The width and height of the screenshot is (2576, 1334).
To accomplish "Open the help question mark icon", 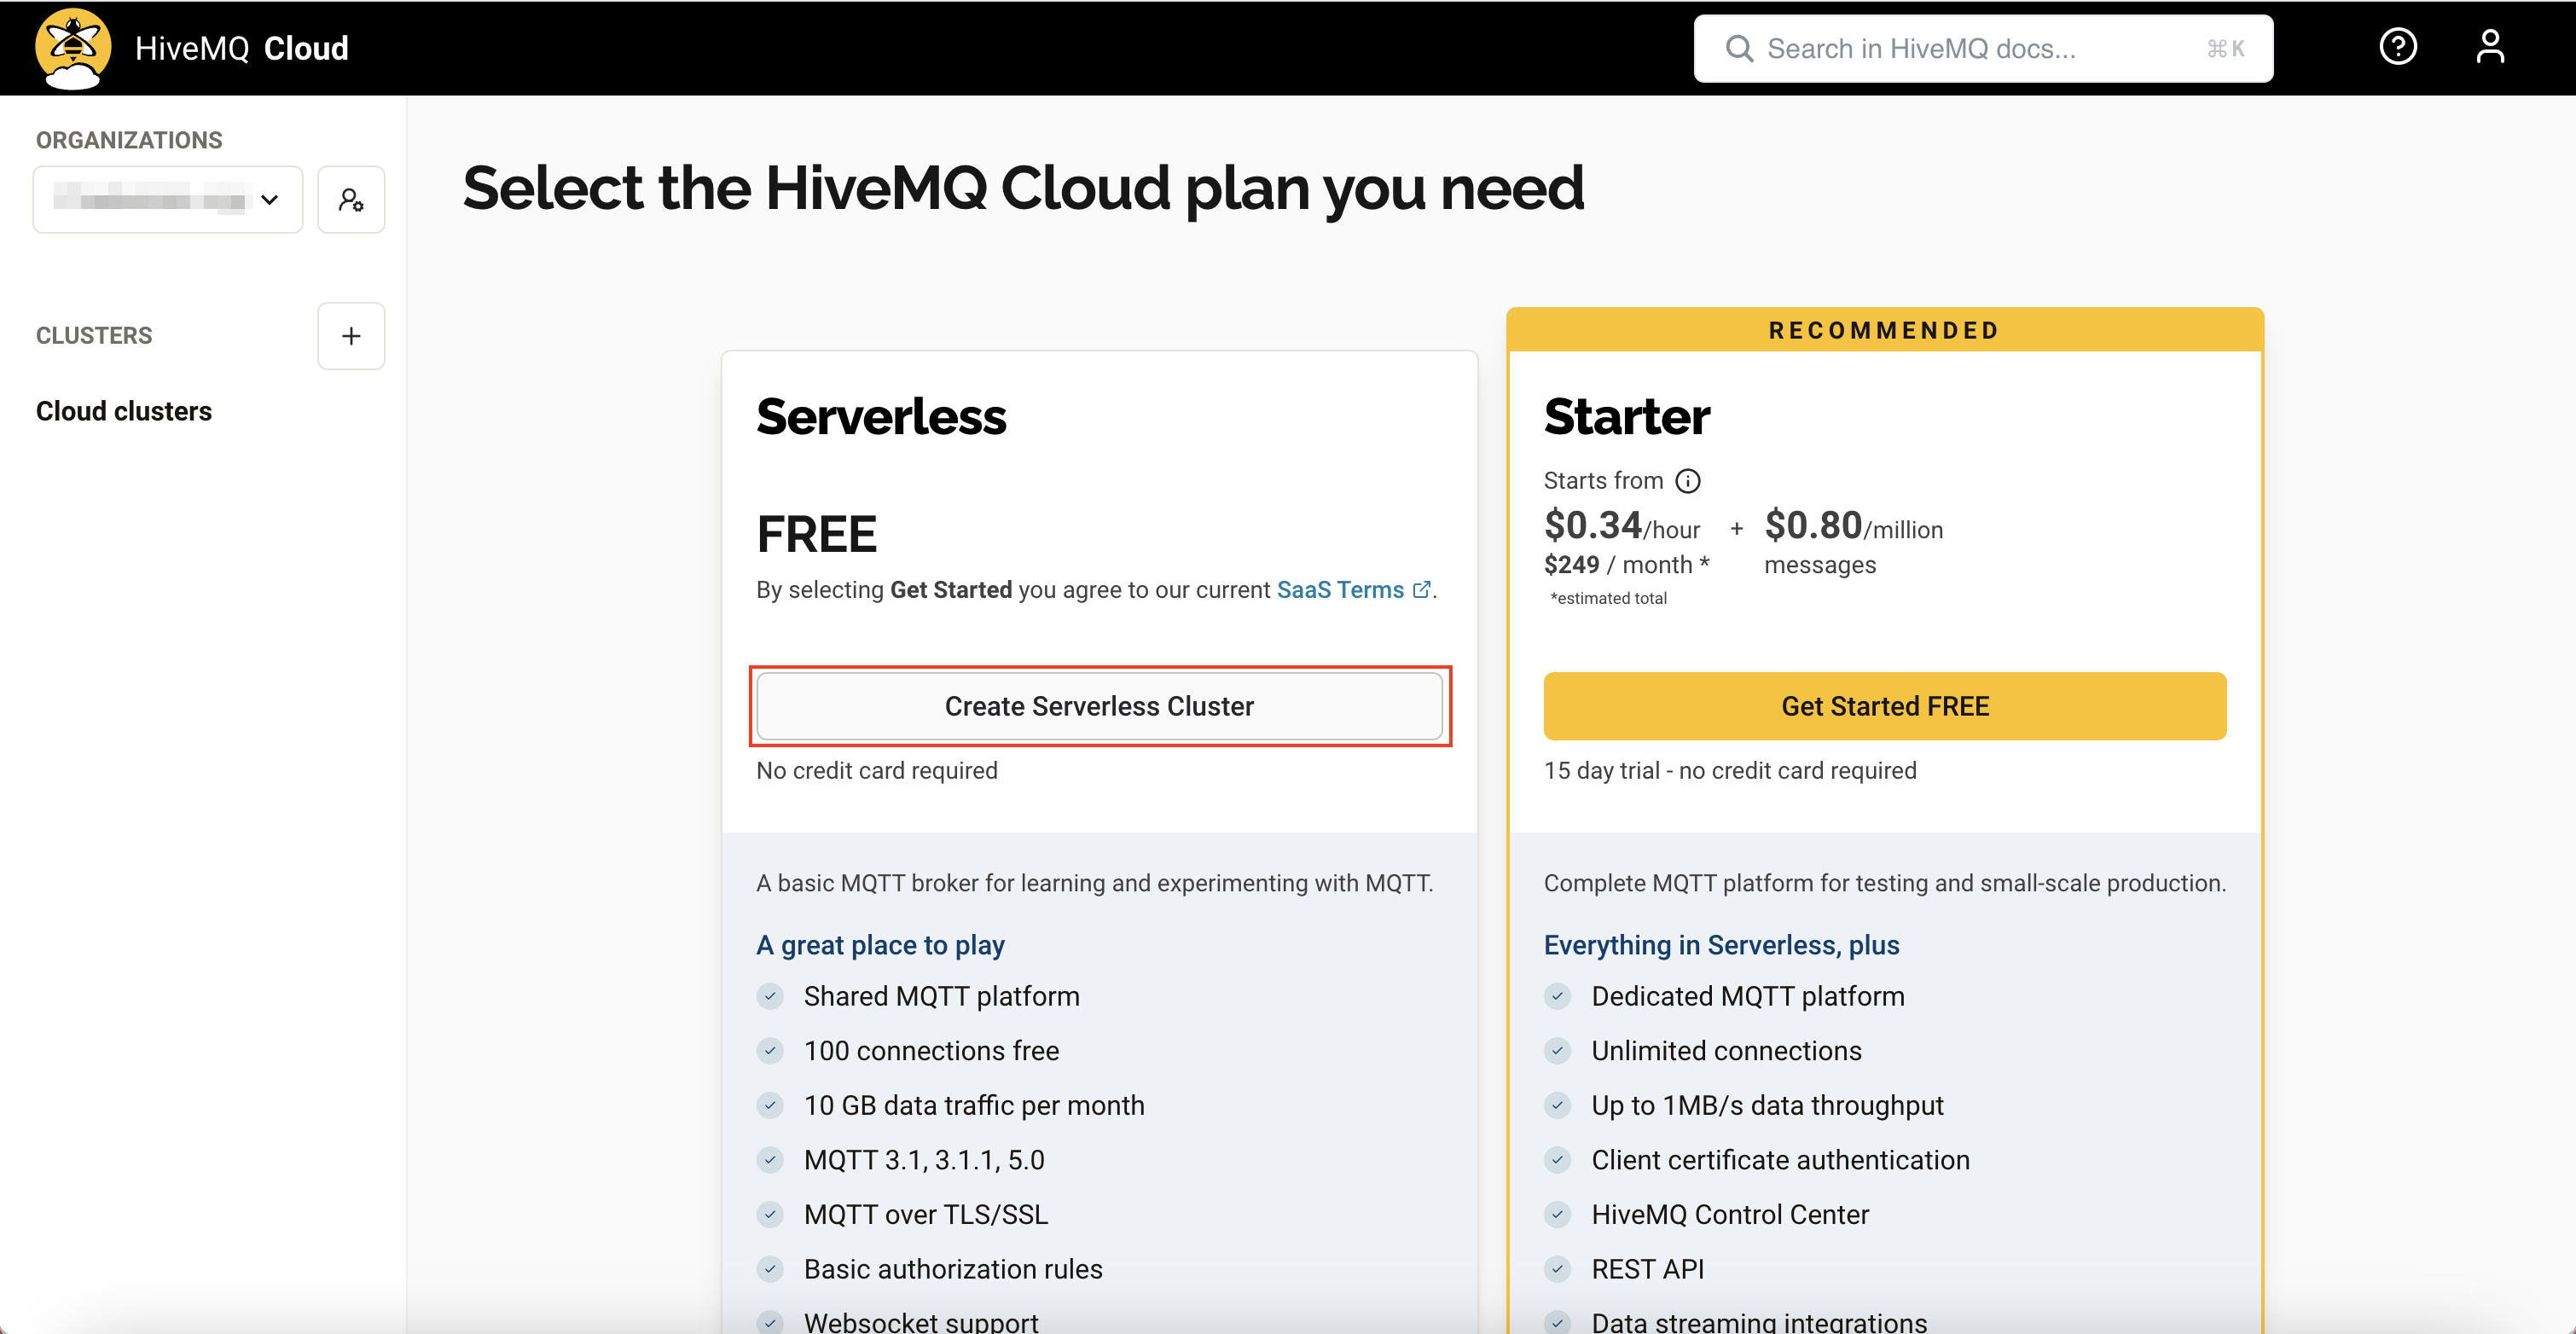I will pos(2397,47).
